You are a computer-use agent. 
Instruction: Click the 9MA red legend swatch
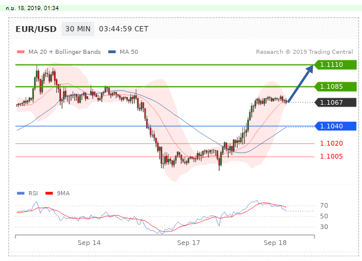point(49,193)
